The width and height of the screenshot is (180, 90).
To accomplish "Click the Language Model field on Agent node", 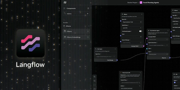I will coord(158,39).
